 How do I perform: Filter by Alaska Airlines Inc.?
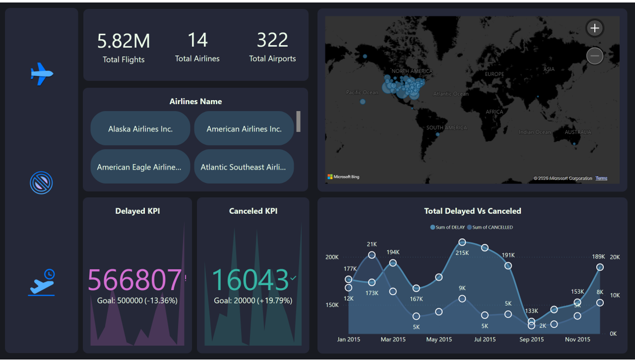[x=140, y=129]
